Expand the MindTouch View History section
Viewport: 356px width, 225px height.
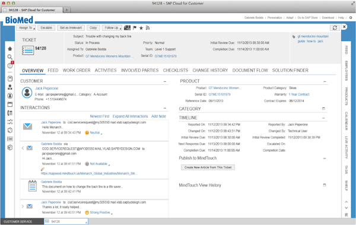click(x=325, y=185)
